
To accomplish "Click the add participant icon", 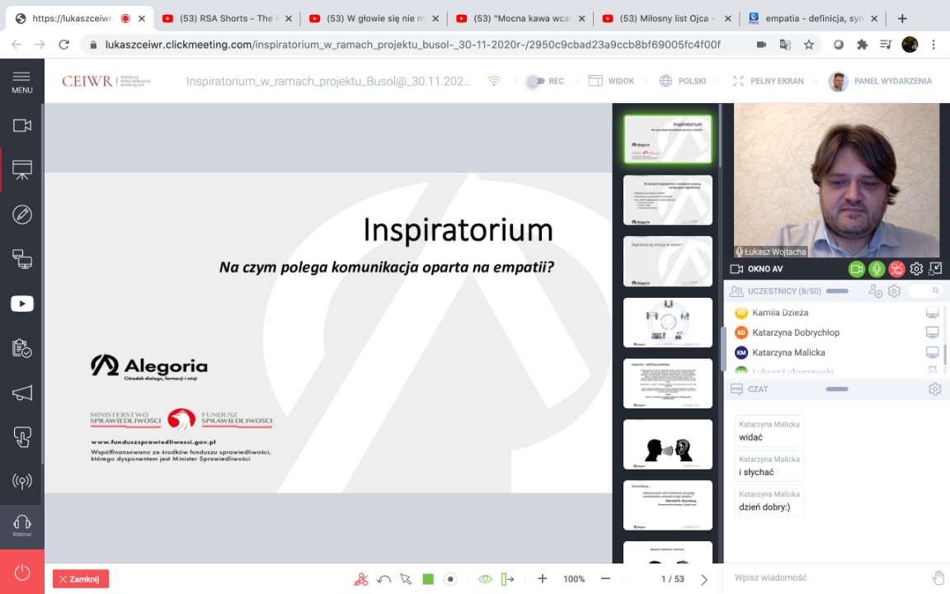I will (875, 291).
